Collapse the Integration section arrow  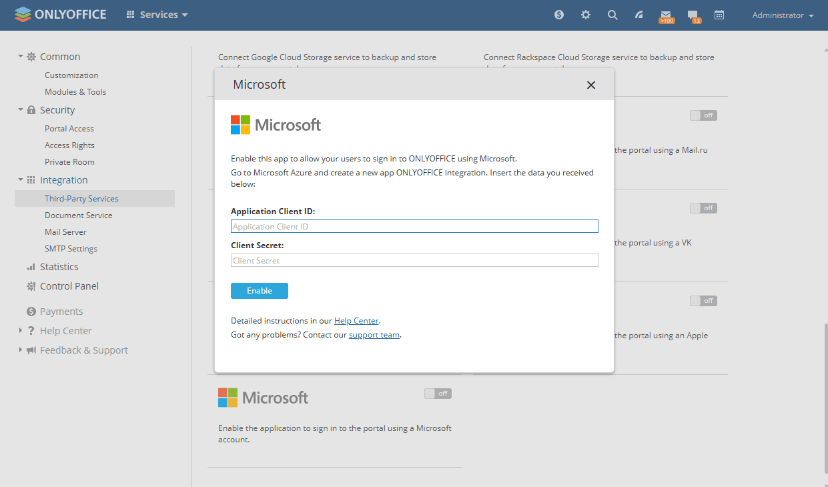21,180
